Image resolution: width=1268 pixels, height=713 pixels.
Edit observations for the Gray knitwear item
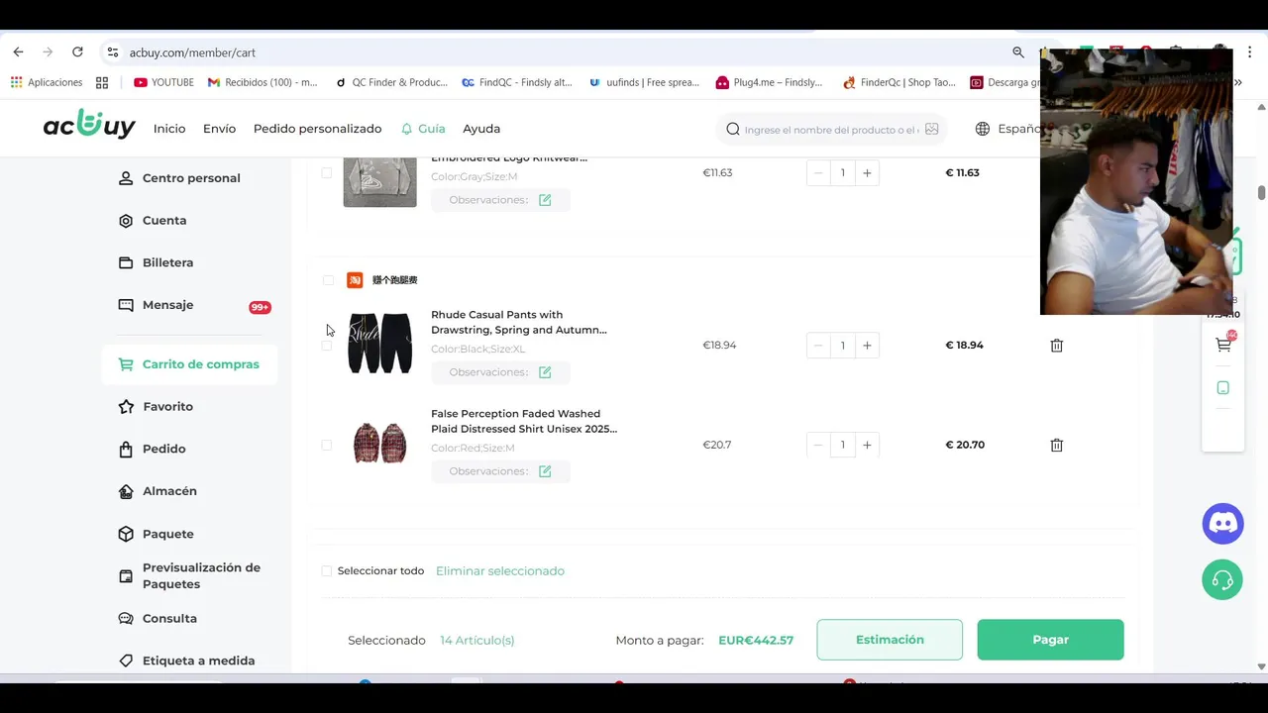coord(545,200)
